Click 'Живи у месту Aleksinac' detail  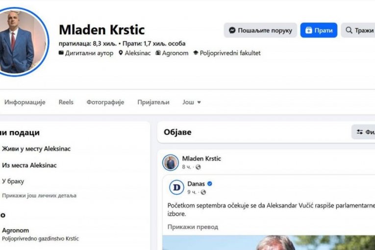[x=36, y=149]
